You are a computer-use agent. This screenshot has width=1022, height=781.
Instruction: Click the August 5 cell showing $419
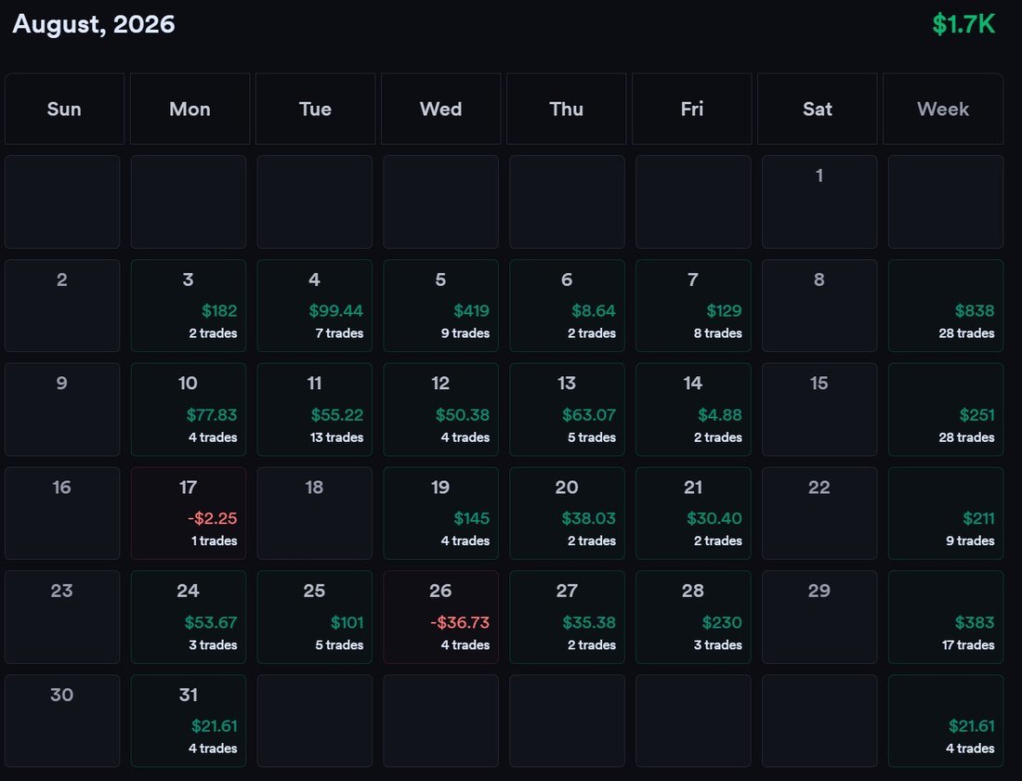440,306
